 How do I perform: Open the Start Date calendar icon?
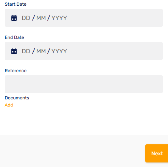click(14, 18)
